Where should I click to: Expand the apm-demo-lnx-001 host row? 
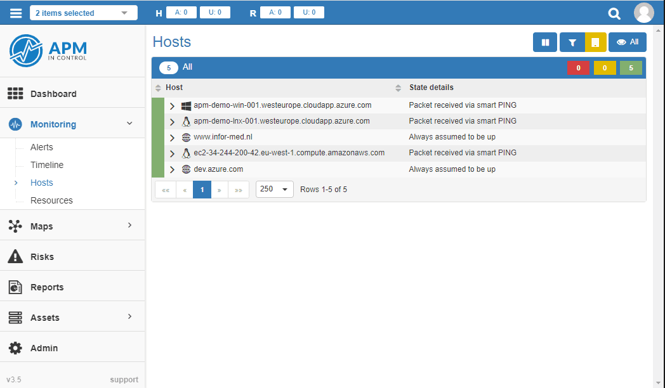[x=172, y=122]
